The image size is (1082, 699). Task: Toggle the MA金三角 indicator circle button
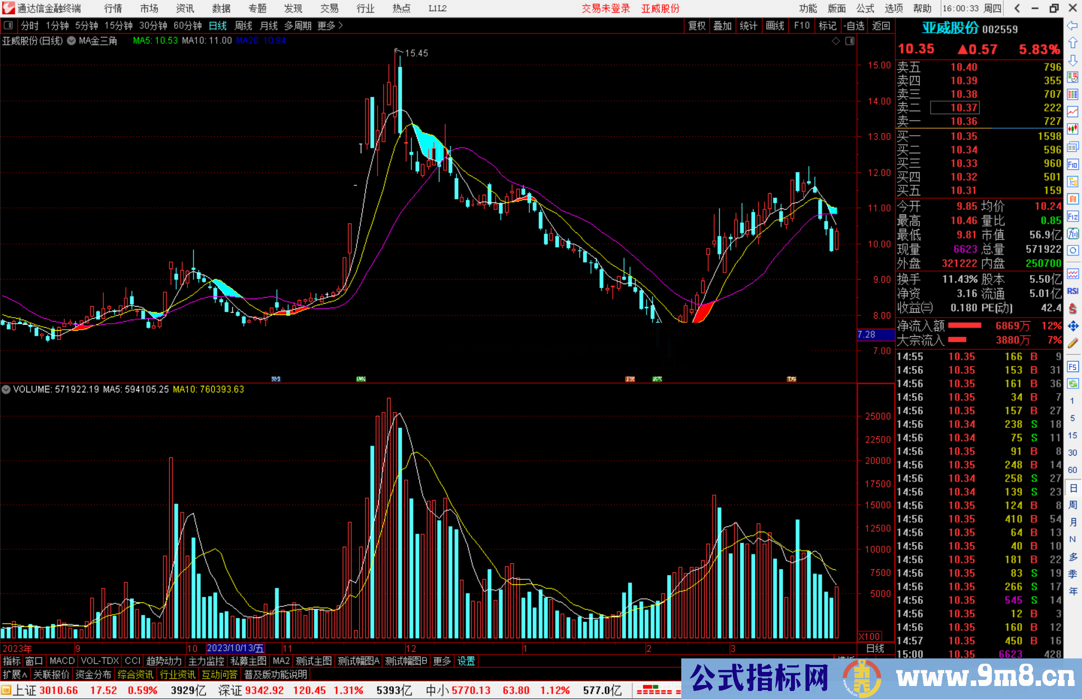(x=72, y=41)
